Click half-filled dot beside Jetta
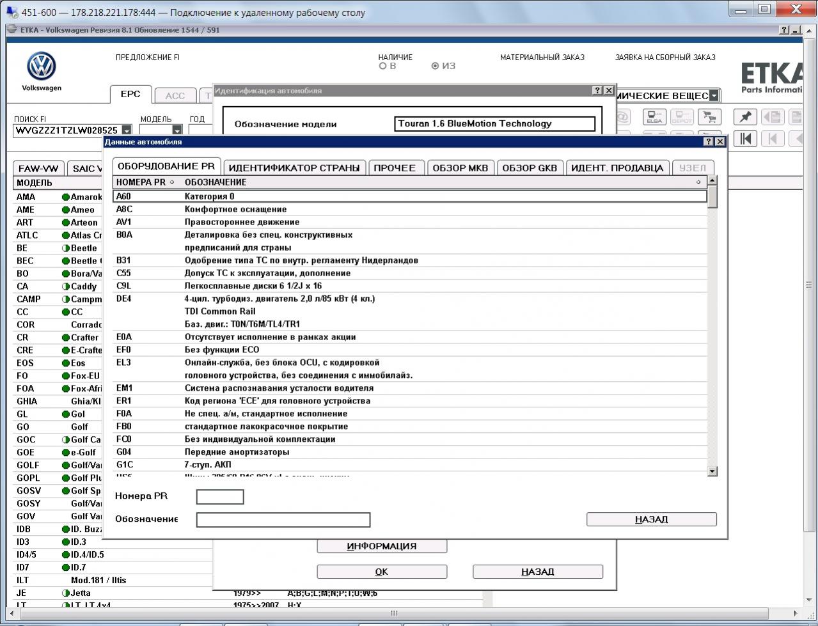The height and width of the screenshot is (626, 818). (66, 593)
